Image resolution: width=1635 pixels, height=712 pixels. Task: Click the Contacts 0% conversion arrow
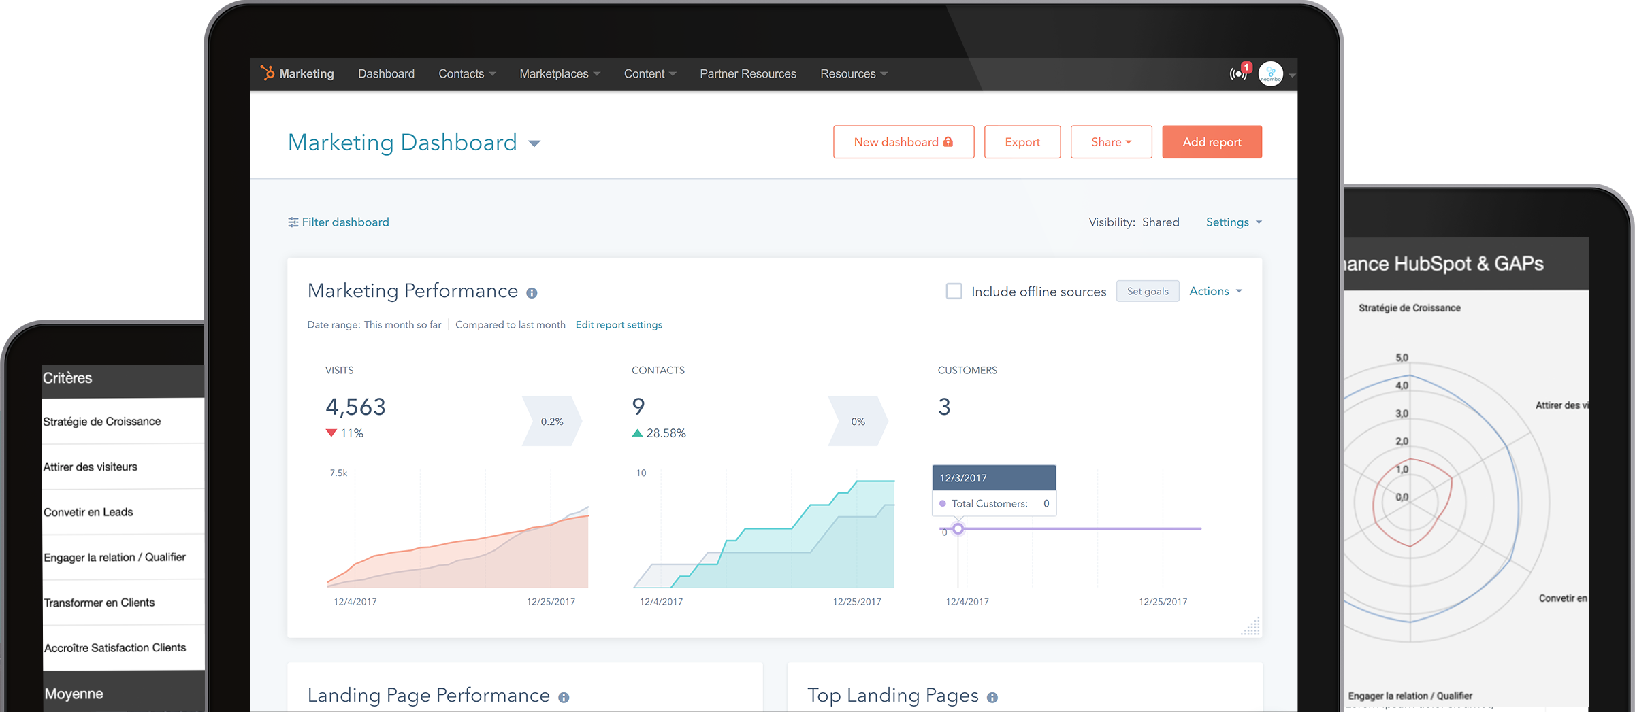(858, 422)
